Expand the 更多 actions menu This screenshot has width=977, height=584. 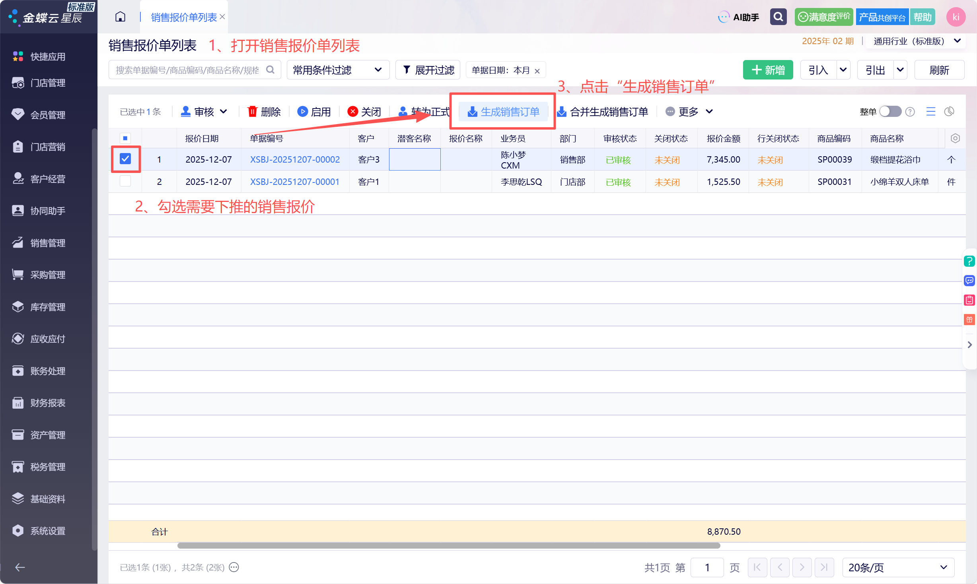tap(689, 112)
